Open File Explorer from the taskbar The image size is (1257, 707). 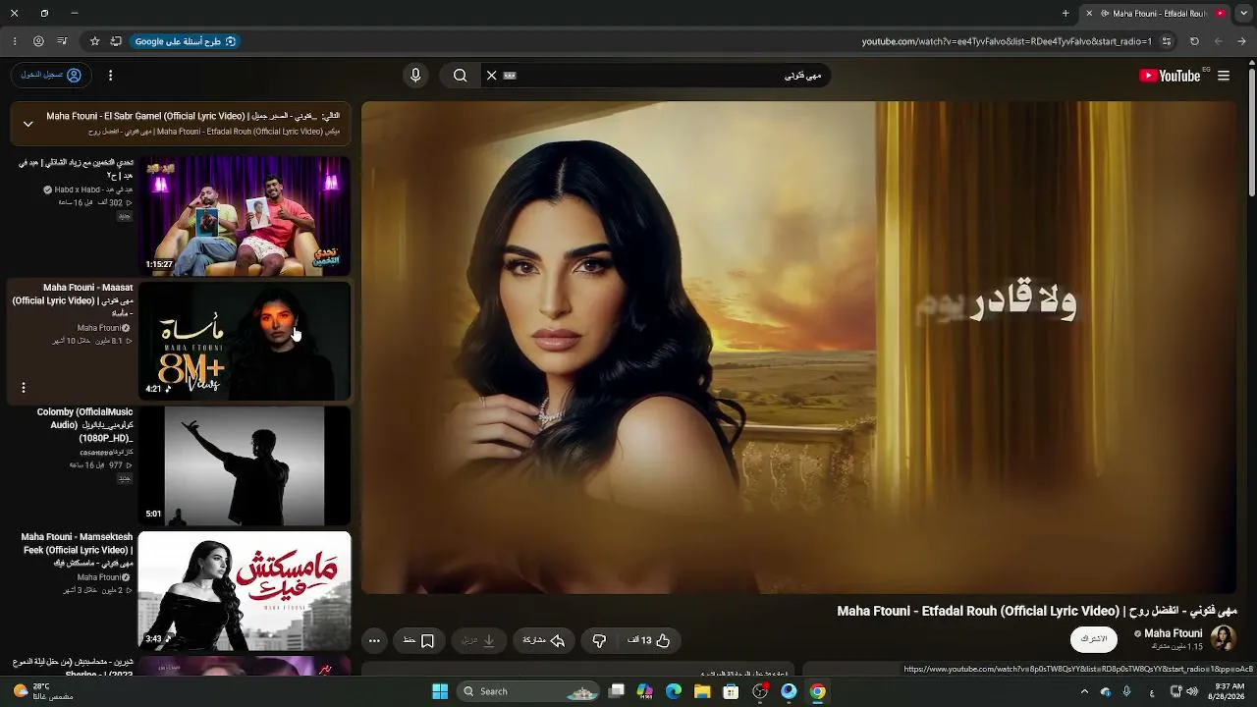point(702,691)
